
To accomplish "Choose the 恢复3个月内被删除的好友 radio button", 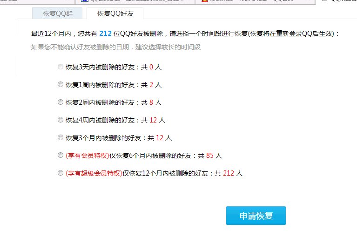I will point(61,137).
